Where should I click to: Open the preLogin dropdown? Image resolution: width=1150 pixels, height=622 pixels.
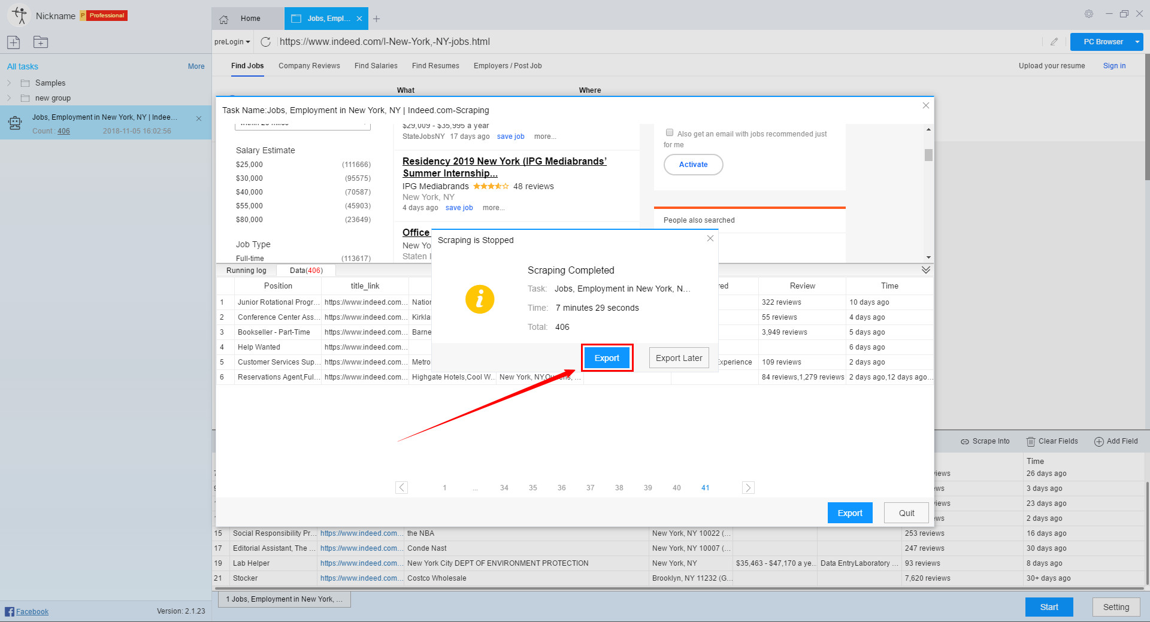pos(232,42)
